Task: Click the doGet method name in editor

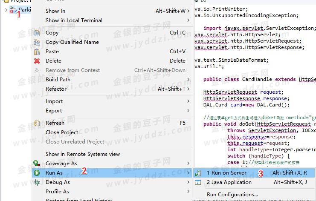Action: coord(246,124)
